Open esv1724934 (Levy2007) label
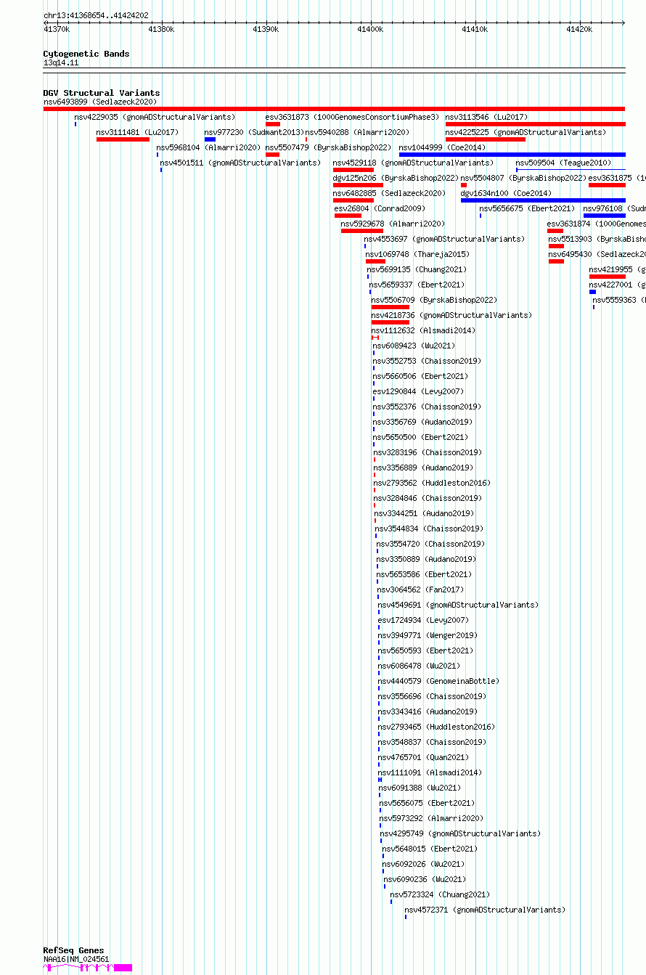This screenshot has width=646, height=975. (424, 620)
